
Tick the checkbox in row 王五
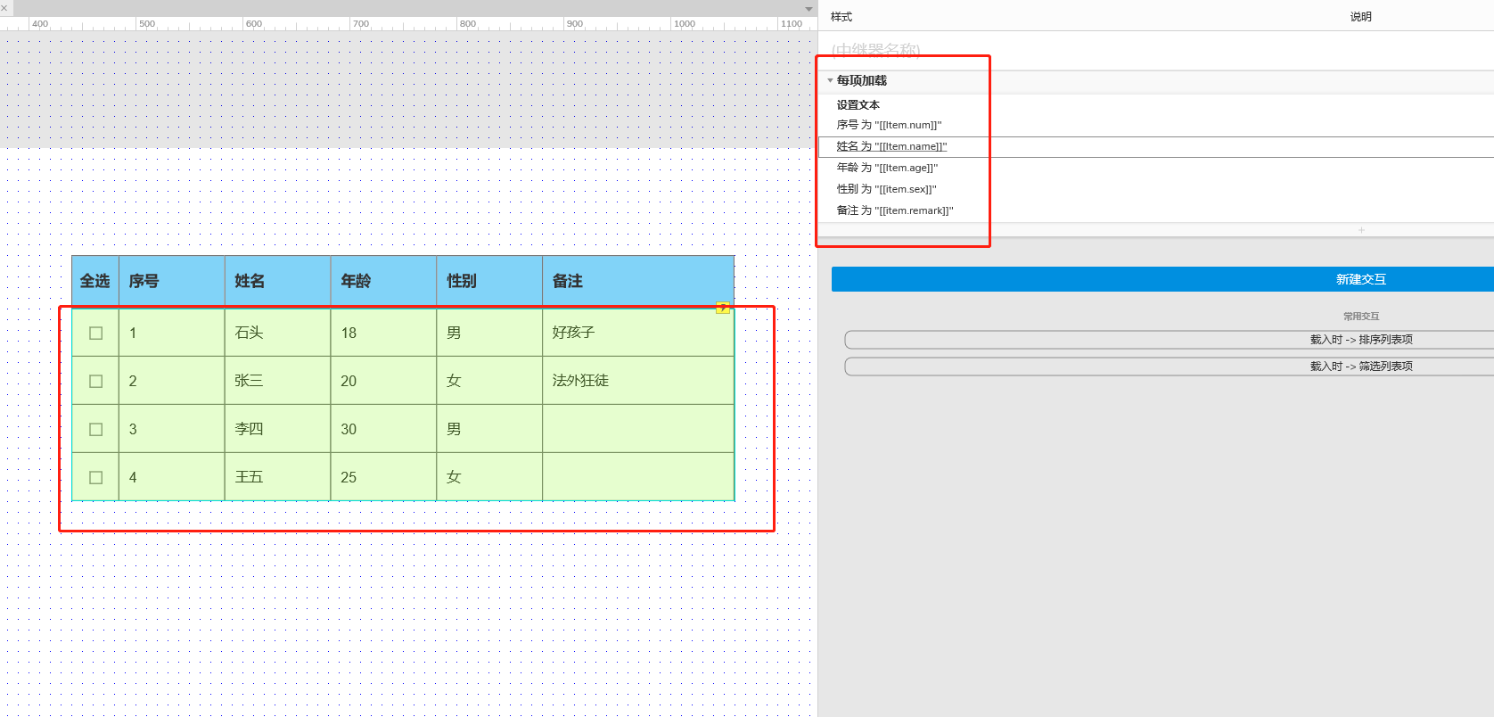[x=96, y=477]
